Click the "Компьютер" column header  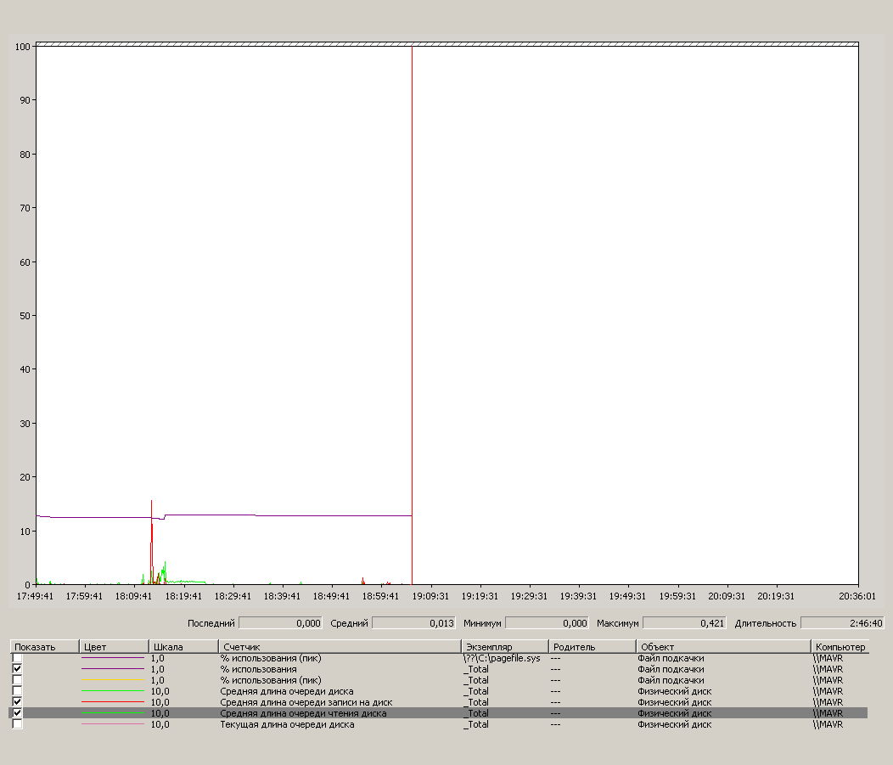pyautogui.click(x=839, y=647)
